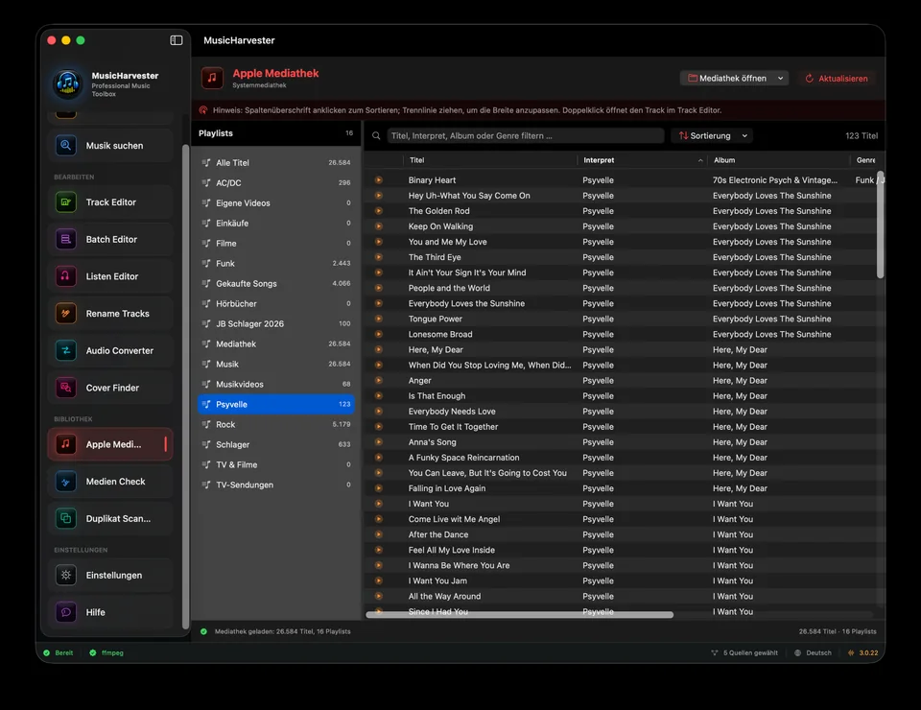Screen dimensions: 921x710
Task: Select the Musikvideos playlist
Action: pyautogui.click(x=276, y=384)
